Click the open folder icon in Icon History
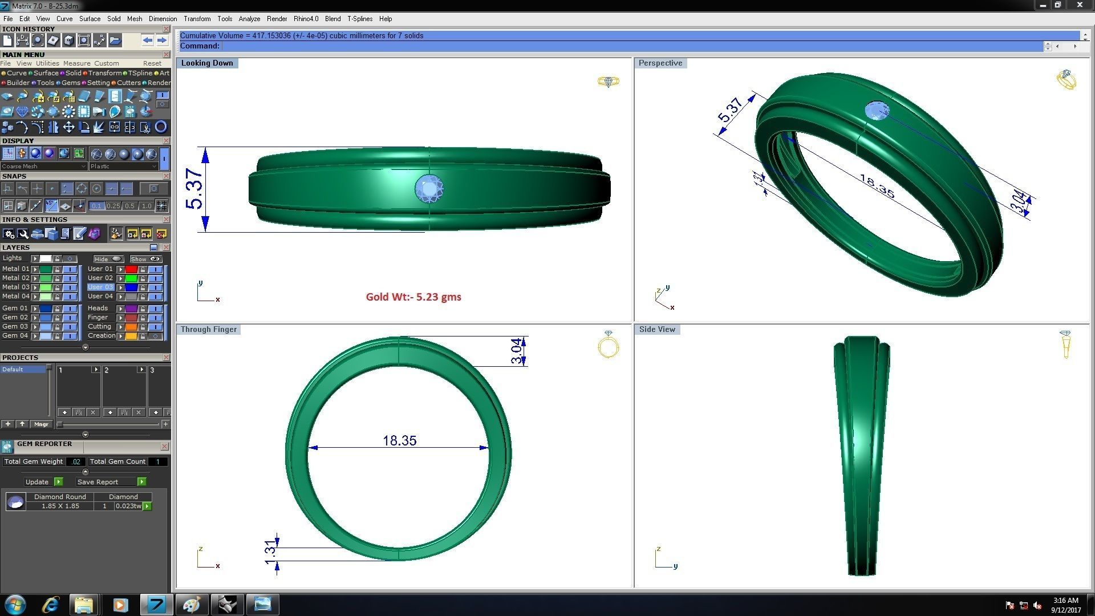This screenshot has height=616, width=1095. click(115, 40)
